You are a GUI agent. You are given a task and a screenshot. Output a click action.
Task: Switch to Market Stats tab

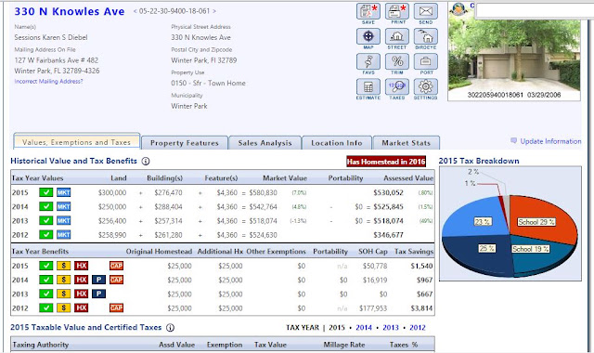point(407,143)
